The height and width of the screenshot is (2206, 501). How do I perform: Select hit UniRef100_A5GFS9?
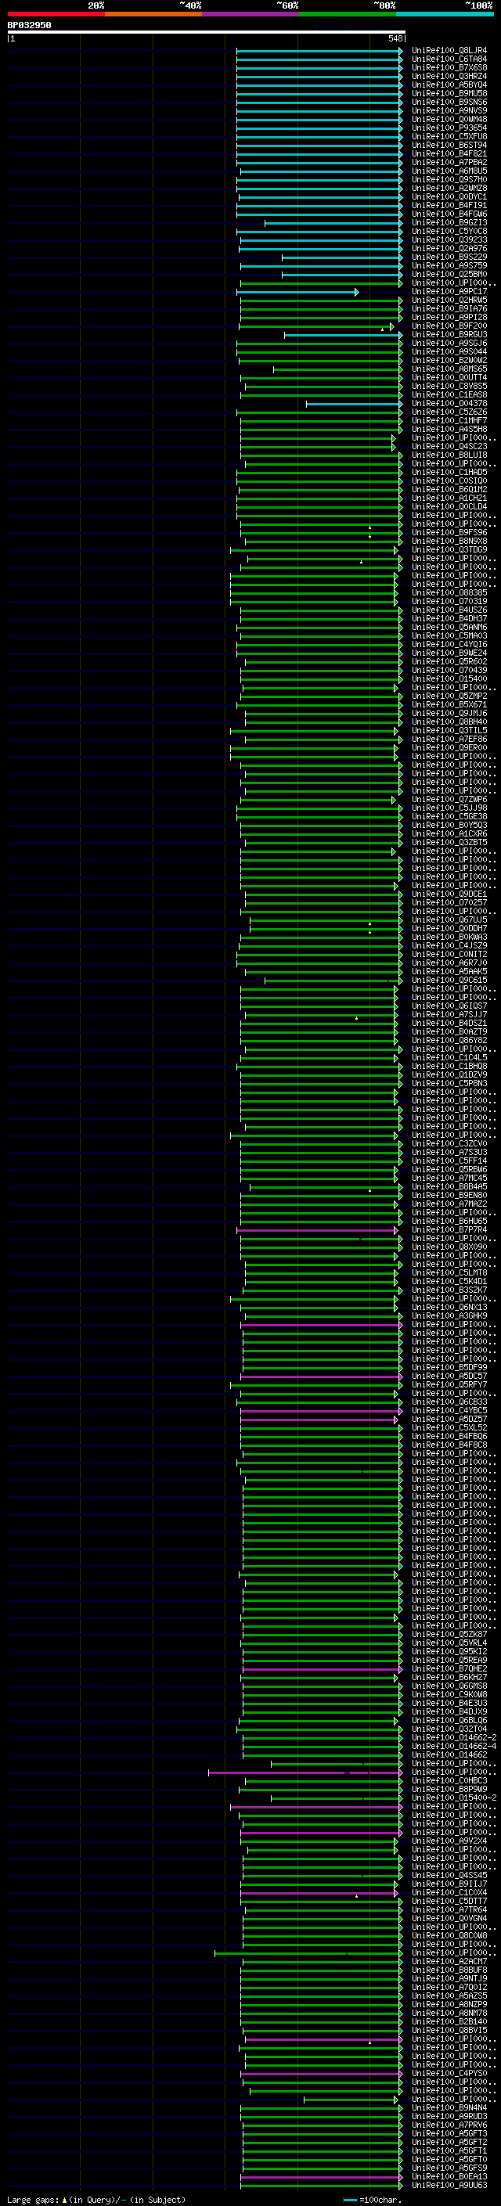tap(449, 2168)
